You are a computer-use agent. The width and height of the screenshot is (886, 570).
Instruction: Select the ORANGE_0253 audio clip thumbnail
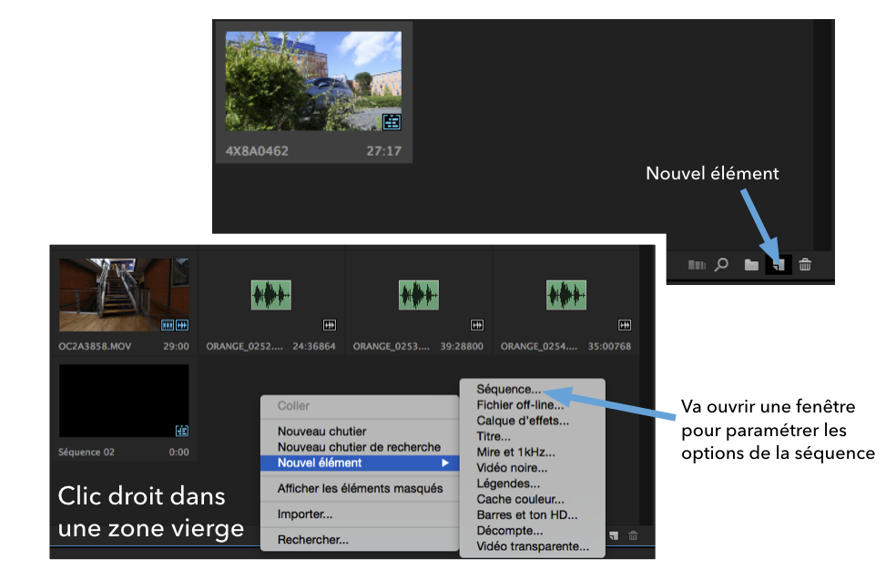(x=419, y=294)
